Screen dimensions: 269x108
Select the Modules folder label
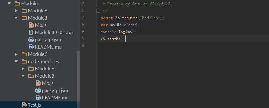tap(30, 3)
